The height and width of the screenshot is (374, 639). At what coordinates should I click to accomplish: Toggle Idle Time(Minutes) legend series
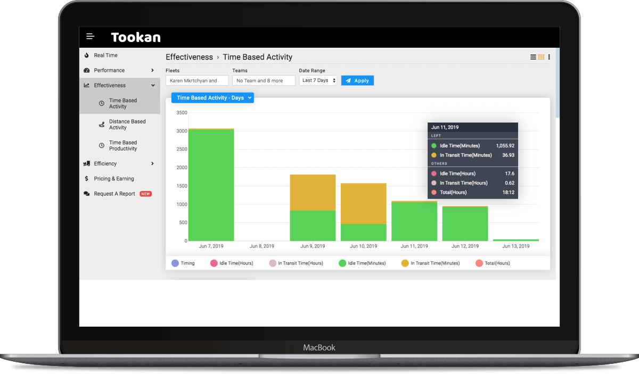tap(343, 263)
